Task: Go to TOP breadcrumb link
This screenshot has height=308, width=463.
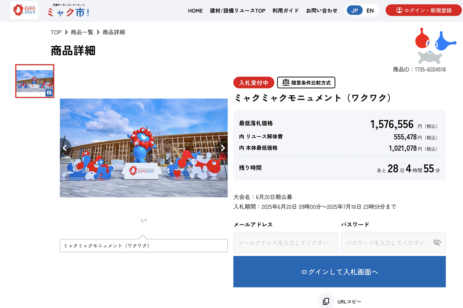Action: click(x=56, y=32)
